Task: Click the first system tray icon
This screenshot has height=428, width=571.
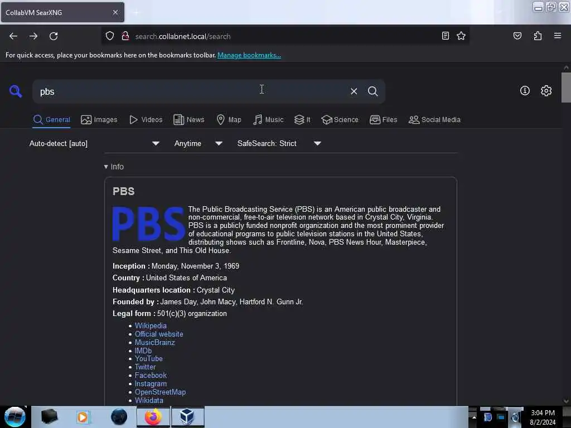Action: tap(488, 417)
